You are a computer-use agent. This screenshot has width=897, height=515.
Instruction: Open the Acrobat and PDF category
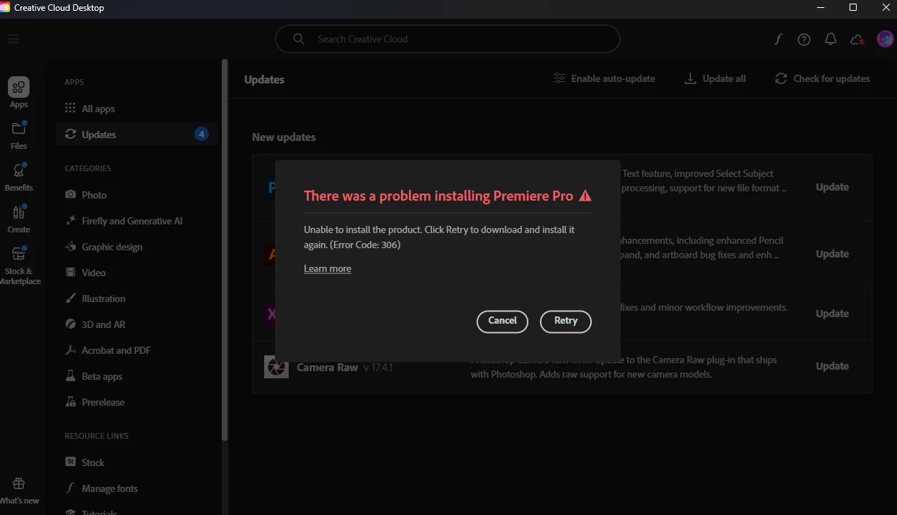pos(116,350)
